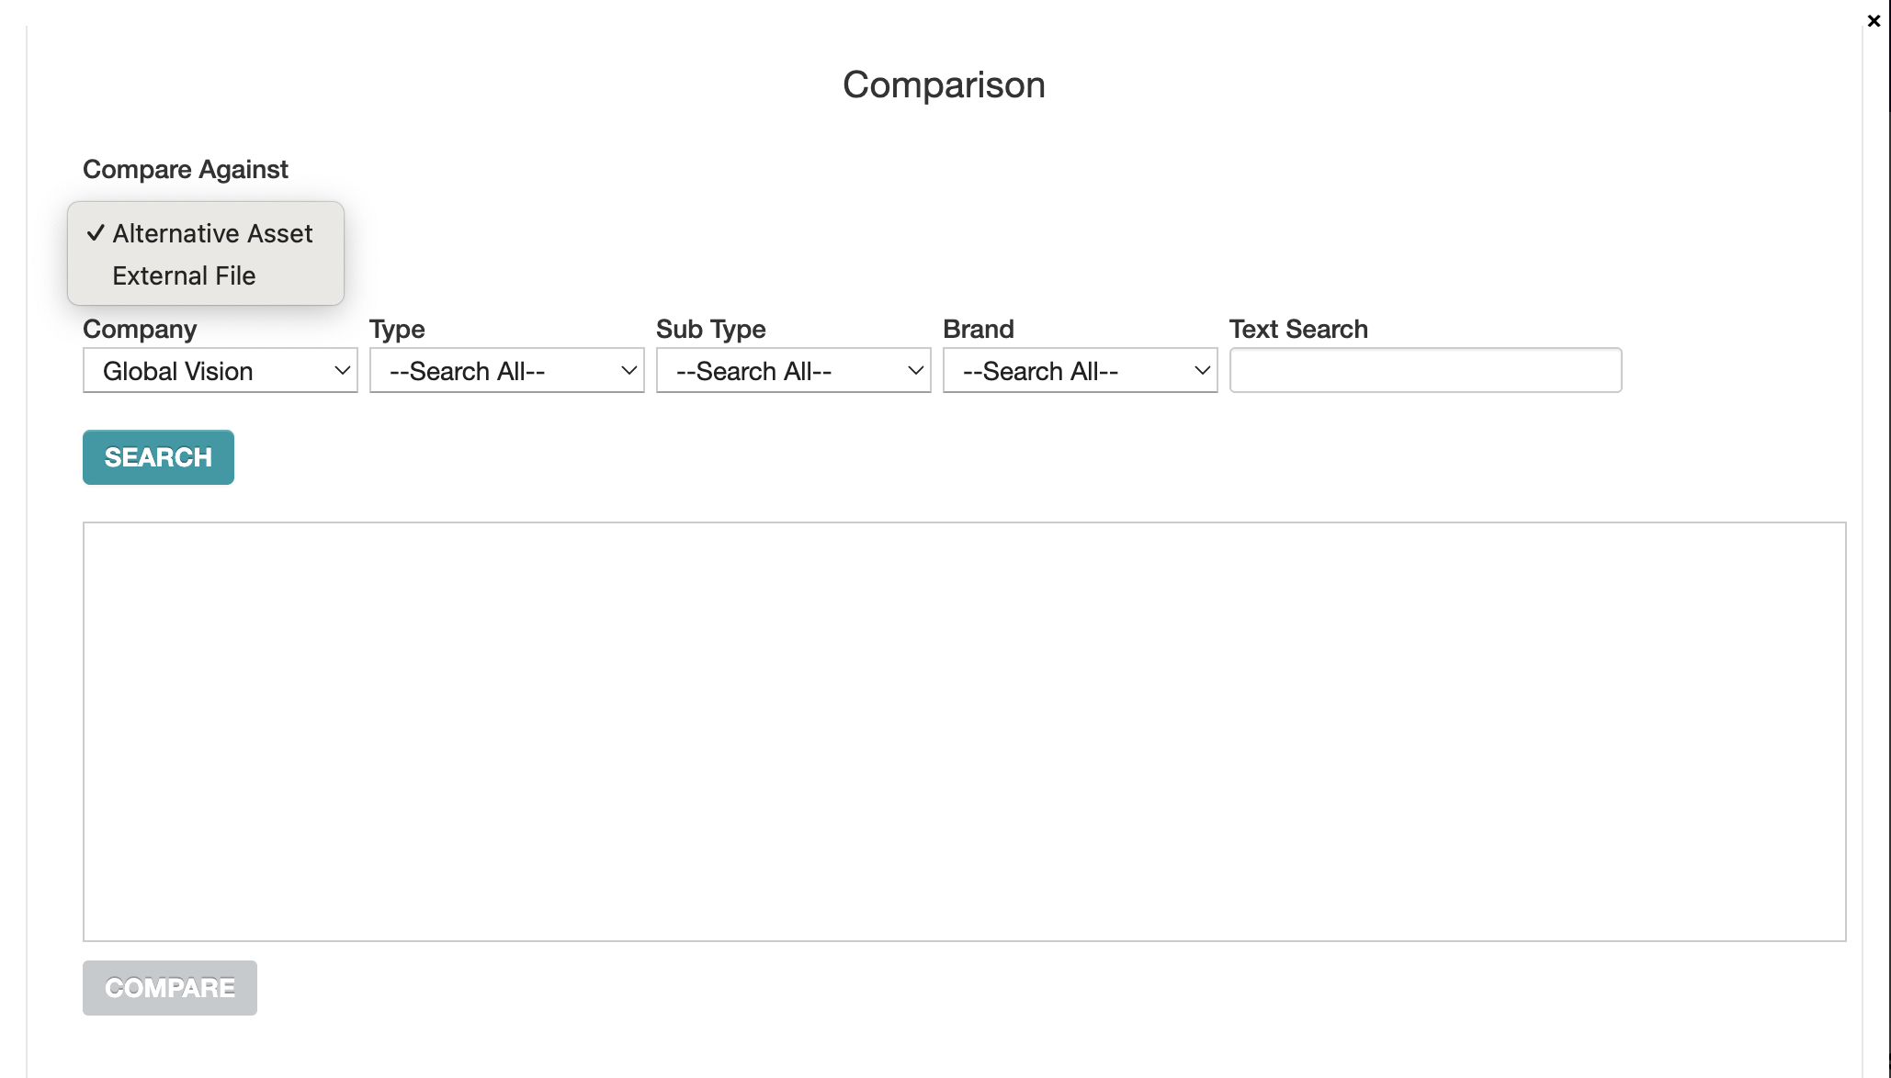Focus the Text Search input box
Screen dimensions: 1891x1078
click(x=1425, y=370)
